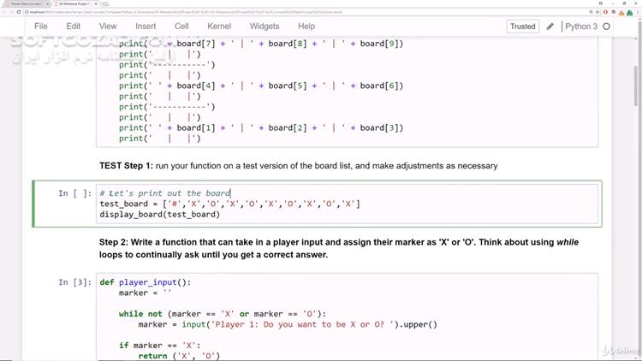This screenshot has height=361, width=642.
Task: Click the browser address bar URL
Action: pos(187,12)
